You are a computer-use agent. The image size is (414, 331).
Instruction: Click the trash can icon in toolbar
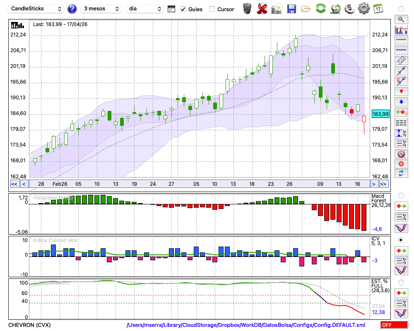click(x=247, y=9)
